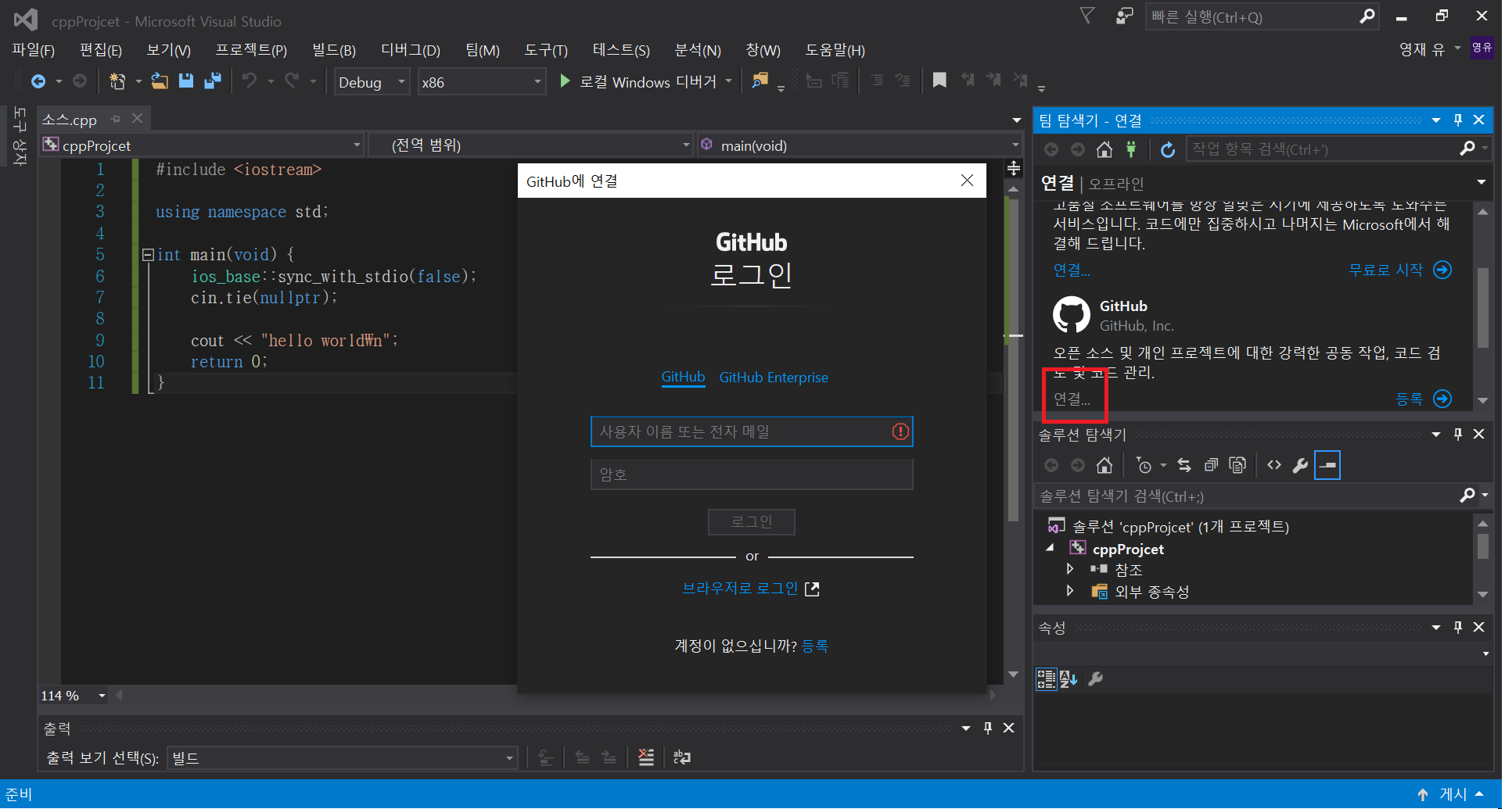The image size is (1505, 809).
Task: Start the 로컬 Windows 디버거 with green play
Action: tap(565, 81)
